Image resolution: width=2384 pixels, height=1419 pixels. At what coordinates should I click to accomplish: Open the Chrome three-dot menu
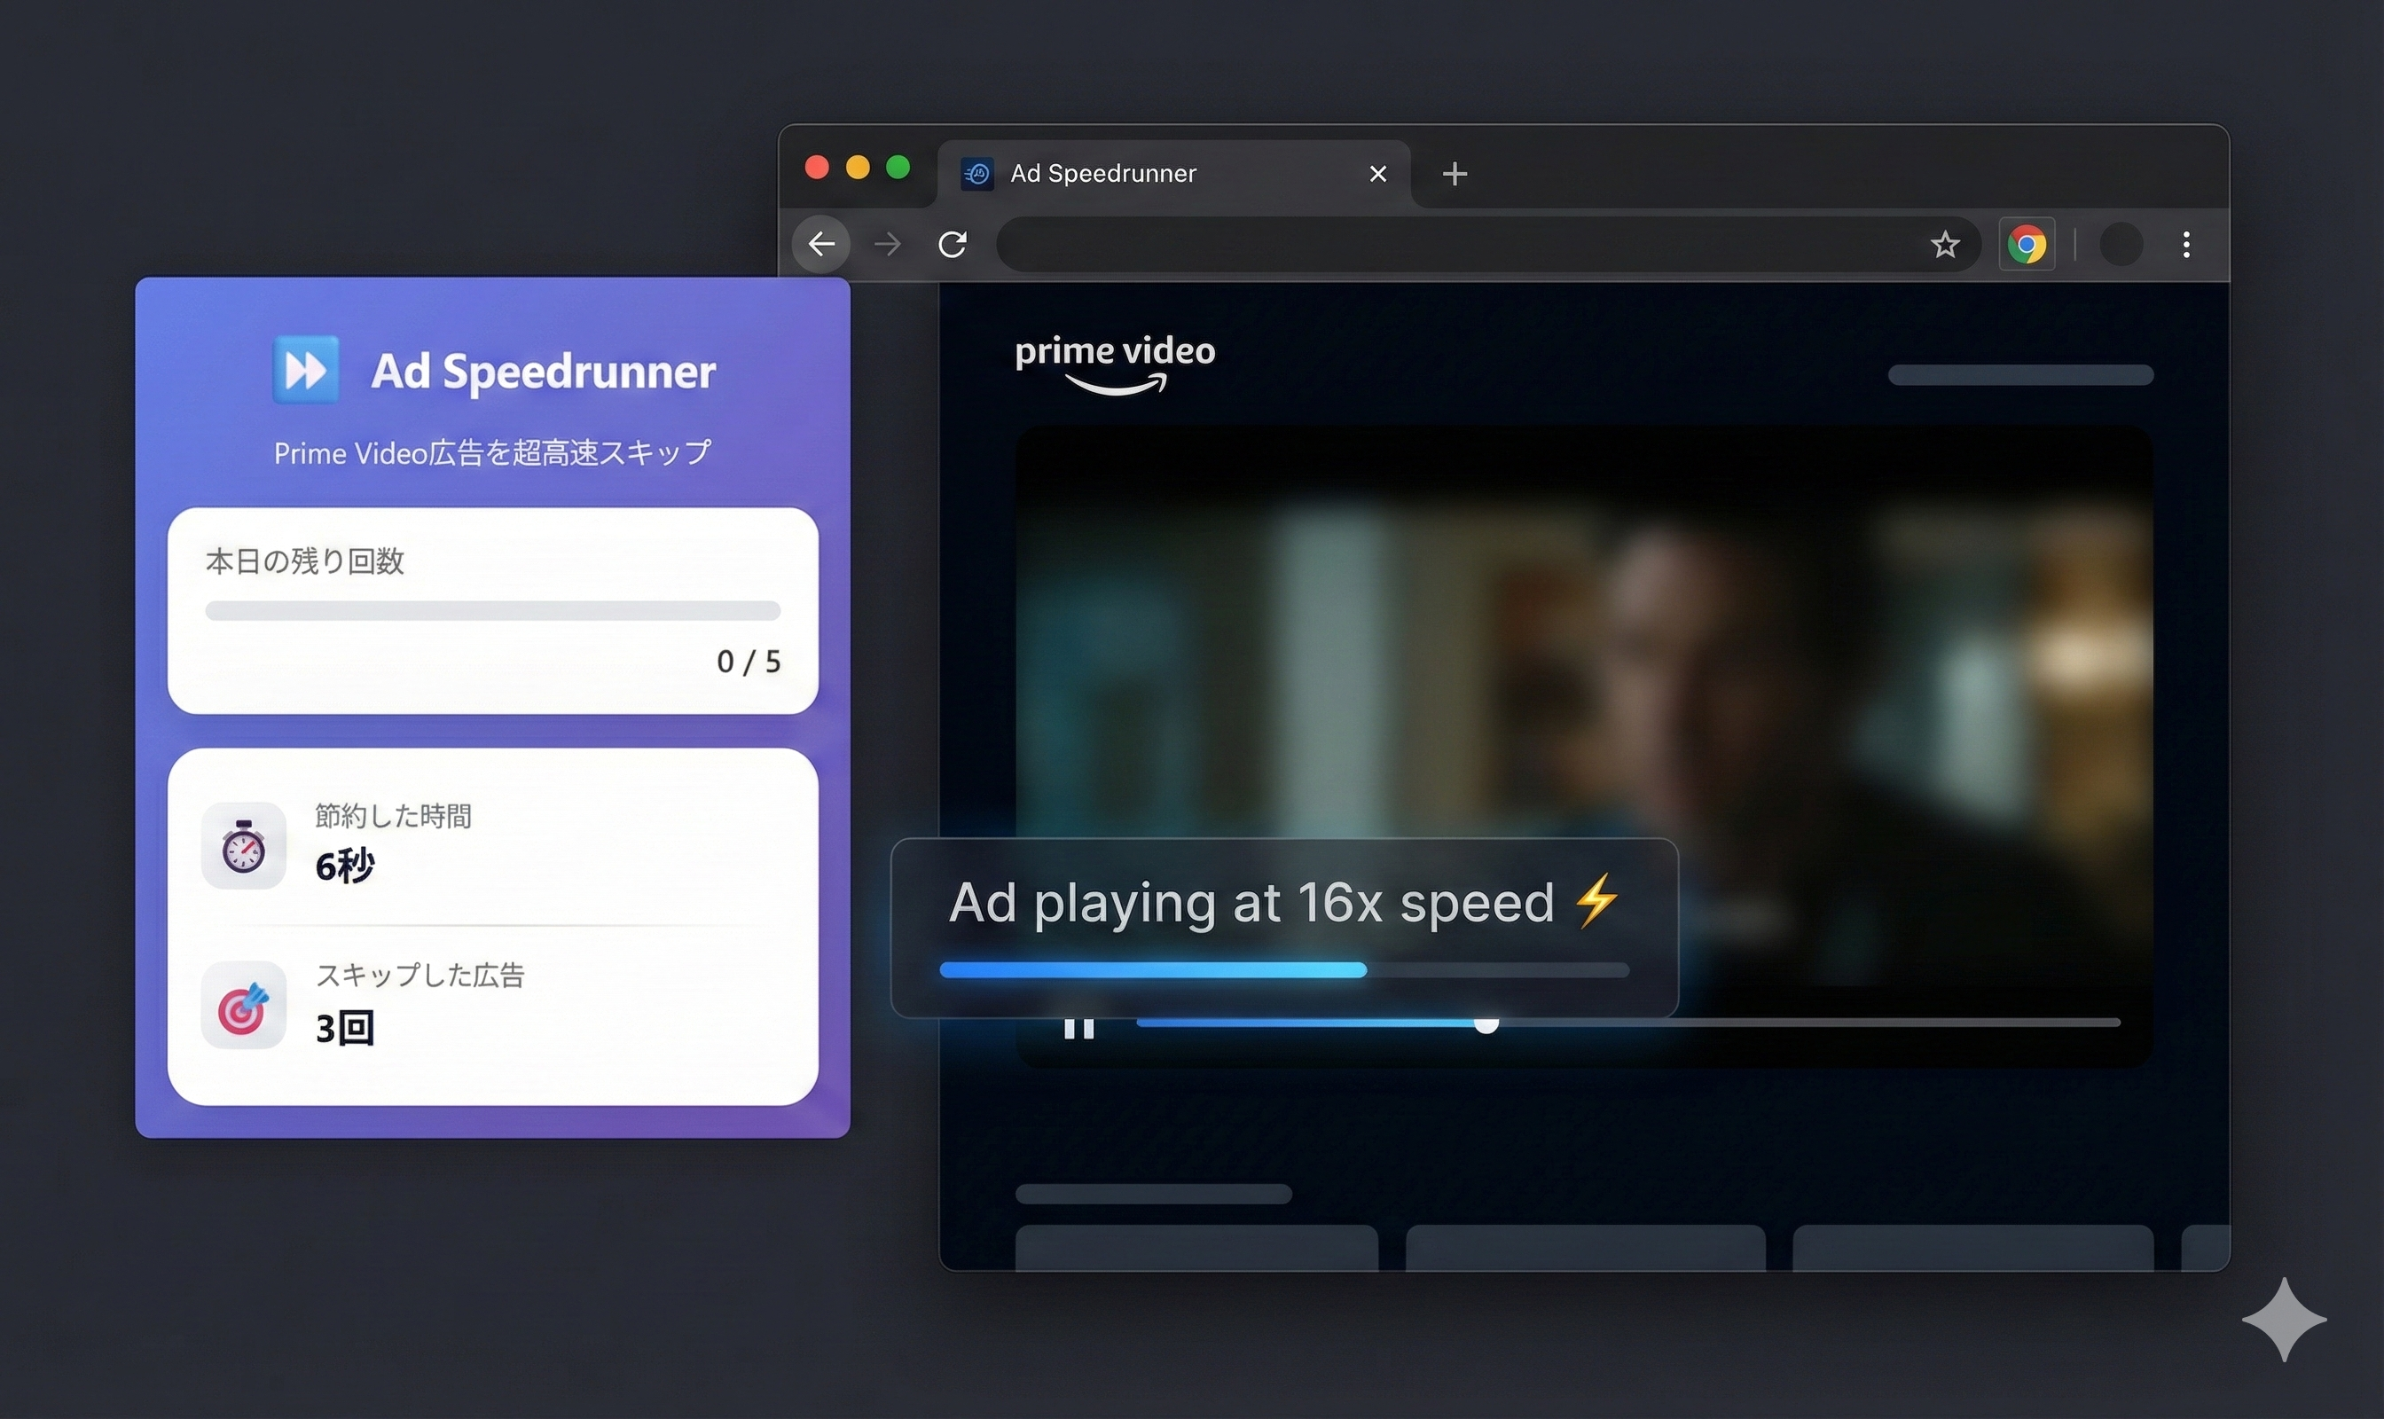[x=2186, y=245]
